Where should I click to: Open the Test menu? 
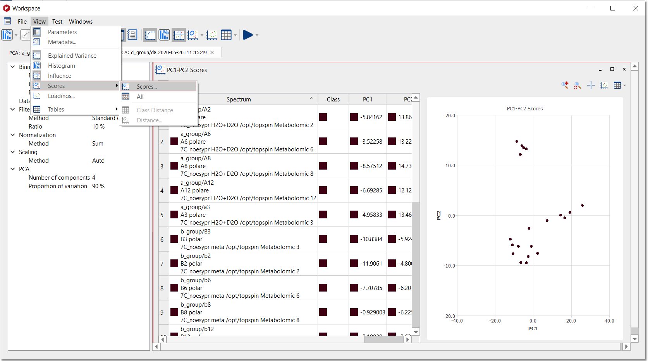click(x=57, y=21)
